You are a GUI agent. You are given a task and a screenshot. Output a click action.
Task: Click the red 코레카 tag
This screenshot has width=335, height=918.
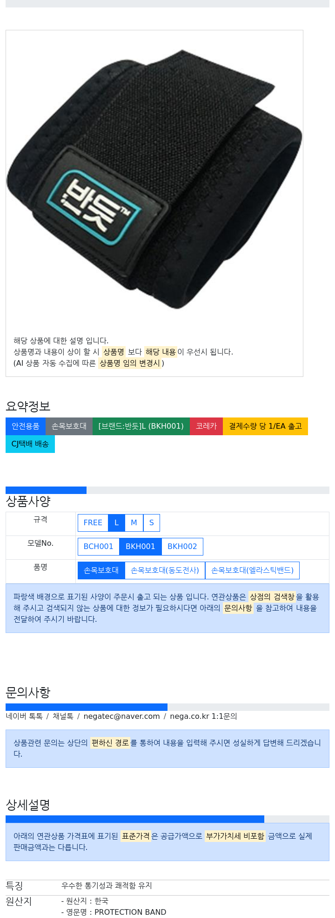click(207, 426)
